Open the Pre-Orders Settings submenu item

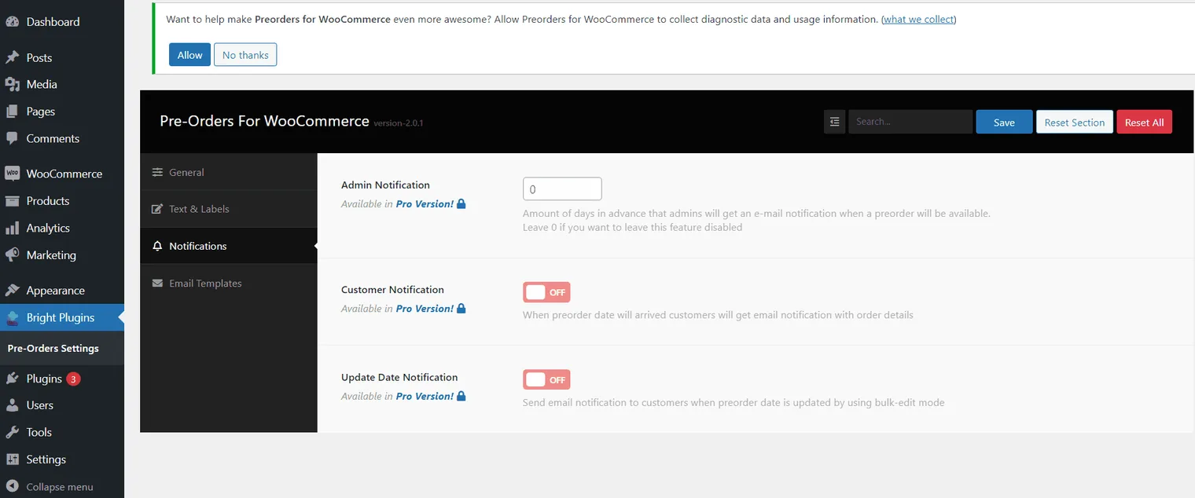pyautogui.click(x=53, y=348)
